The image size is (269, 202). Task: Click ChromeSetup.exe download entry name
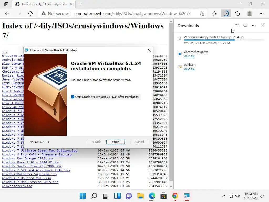(x=196, y=52)
